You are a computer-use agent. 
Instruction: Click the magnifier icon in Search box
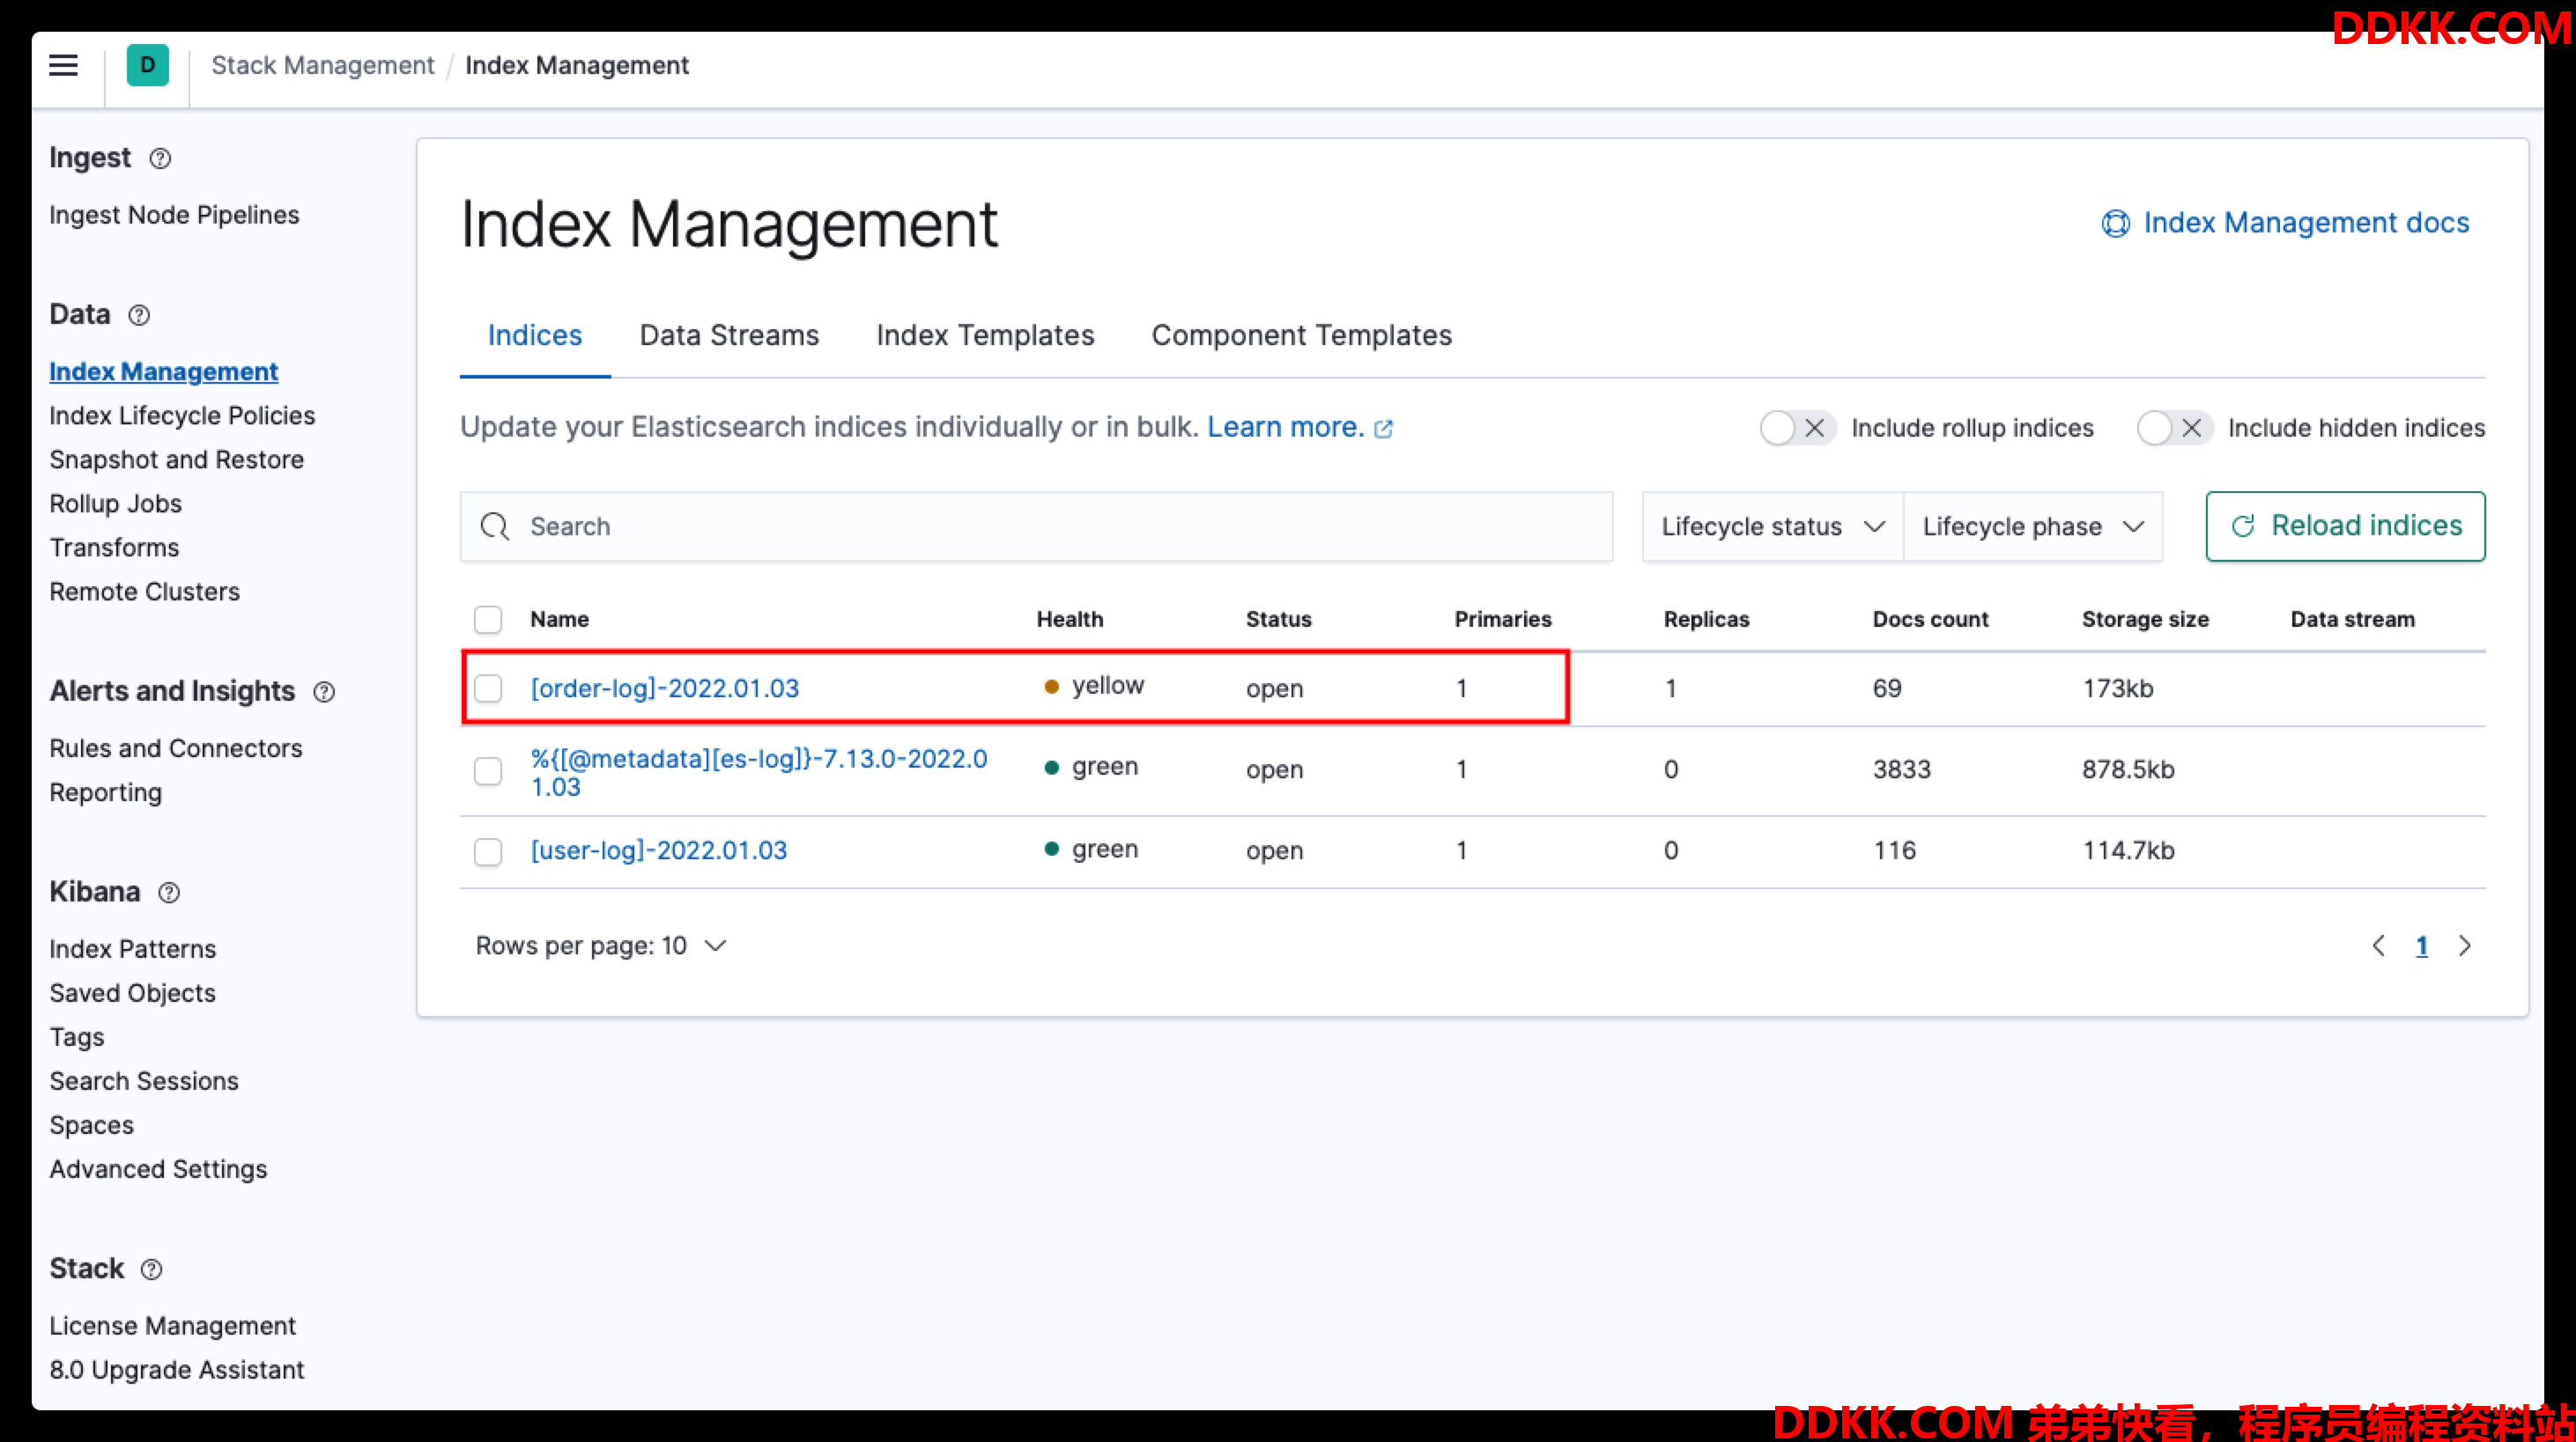(x=495, y=526)
